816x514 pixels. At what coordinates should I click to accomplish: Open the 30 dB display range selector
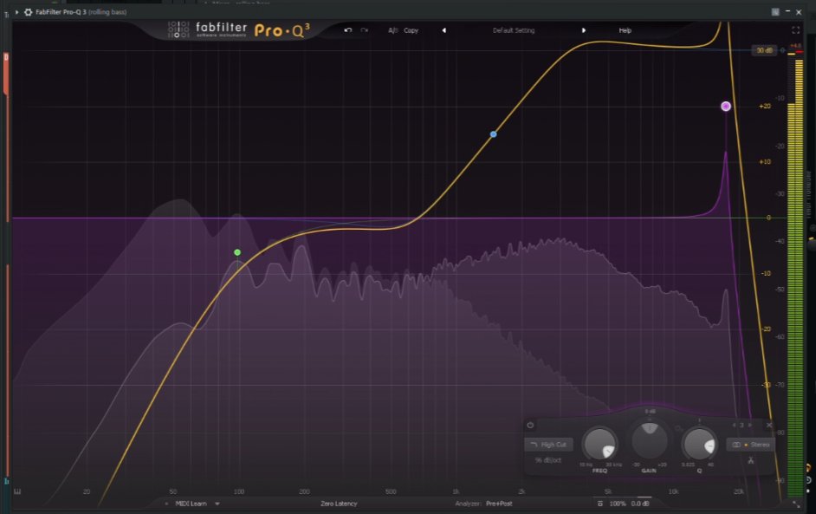(x=764, y=50)
